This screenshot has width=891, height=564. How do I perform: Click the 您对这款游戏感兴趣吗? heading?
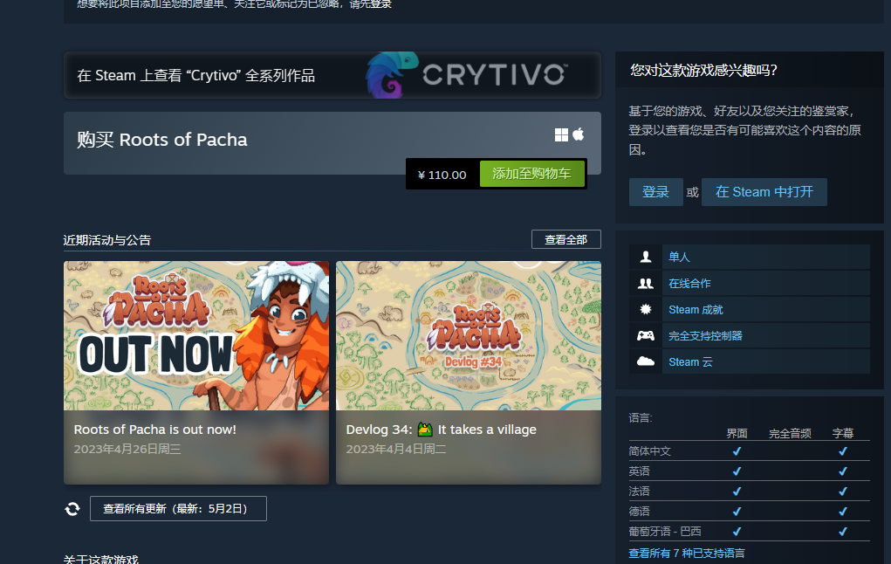coord(703,70)
